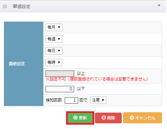Click the 以上 label text

click(81, 74)
